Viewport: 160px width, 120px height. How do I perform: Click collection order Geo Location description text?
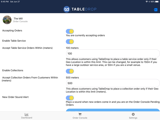[x=112, y=90]
